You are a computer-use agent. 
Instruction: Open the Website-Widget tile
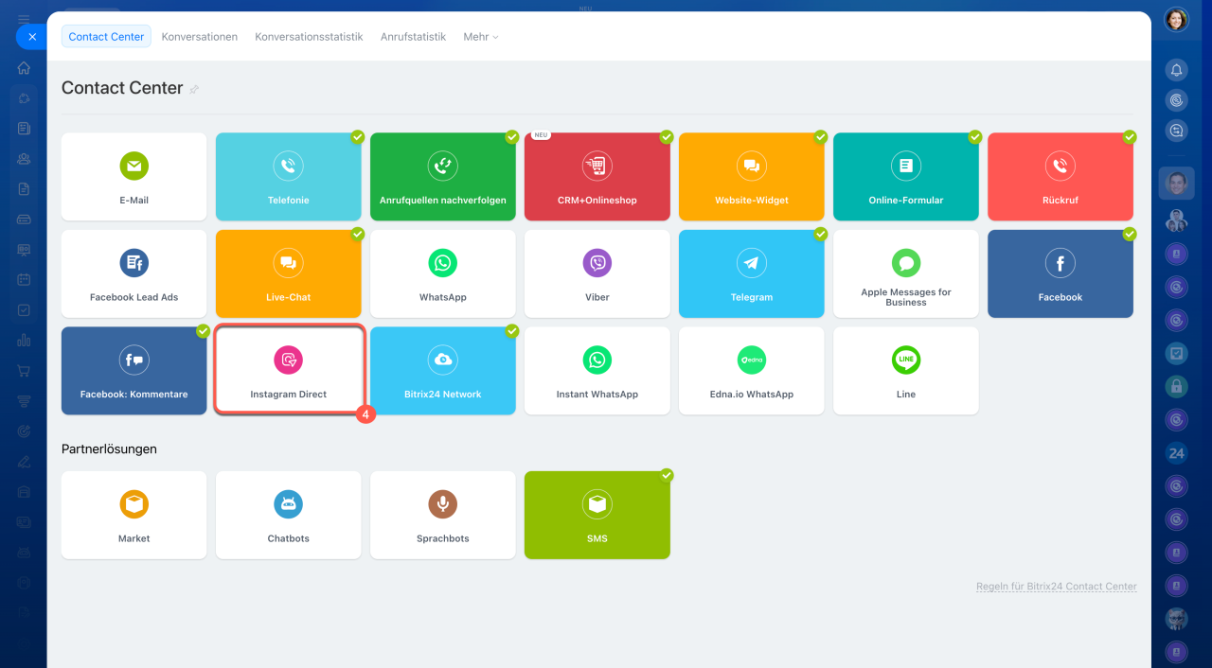(751, 177)
